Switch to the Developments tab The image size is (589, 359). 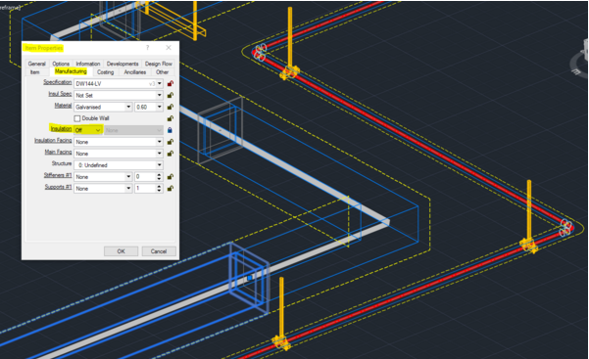coord(123,64)
